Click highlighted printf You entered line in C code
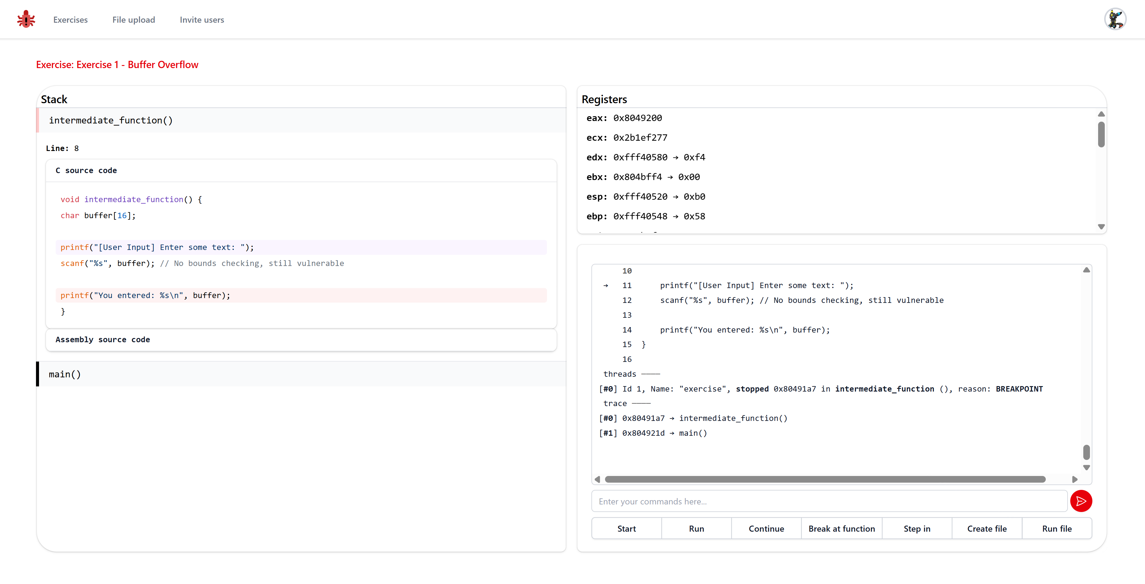The height and width of the screenshot is (584, 1145). point(301,295)
